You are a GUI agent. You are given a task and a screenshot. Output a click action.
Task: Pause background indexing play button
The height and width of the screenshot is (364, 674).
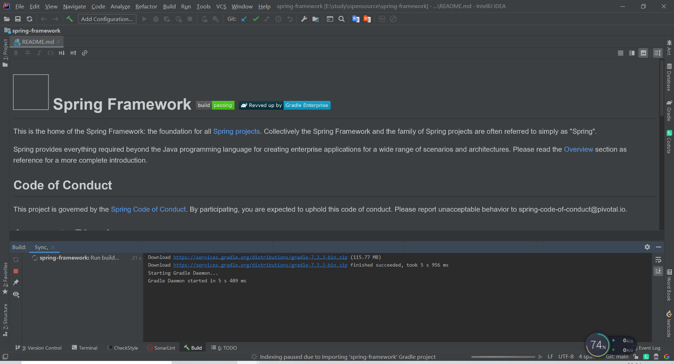click(x=540, y=357)
